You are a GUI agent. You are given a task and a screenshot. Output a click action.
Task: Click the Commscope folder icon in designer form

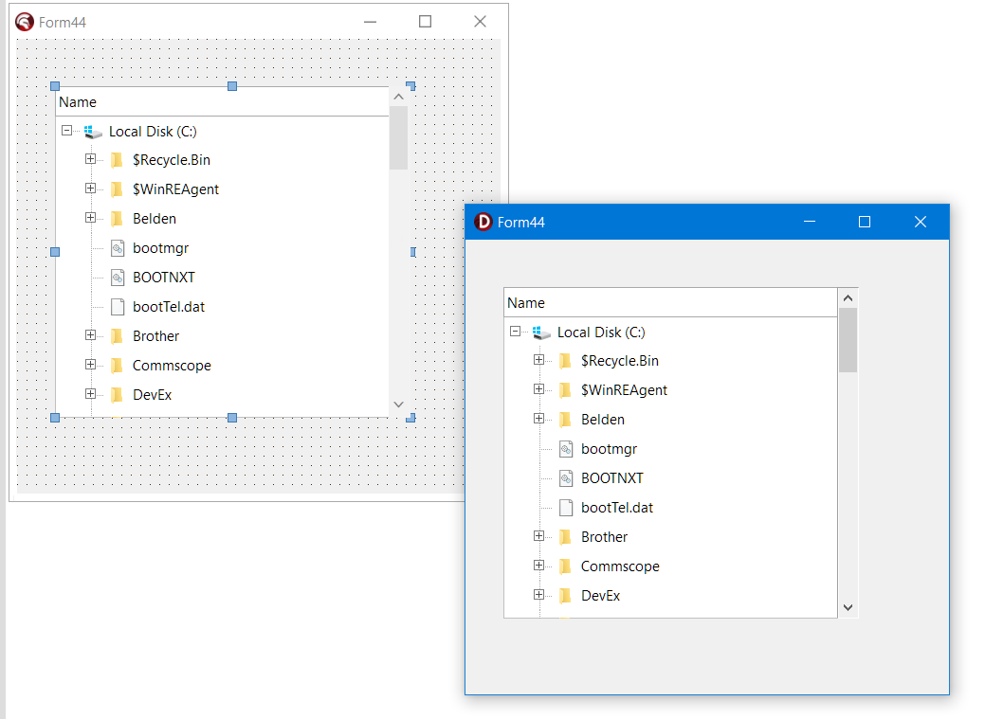tap(118, 366)
